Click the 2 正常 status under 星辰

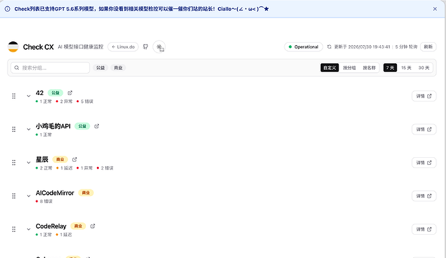[x=44, y=168]
